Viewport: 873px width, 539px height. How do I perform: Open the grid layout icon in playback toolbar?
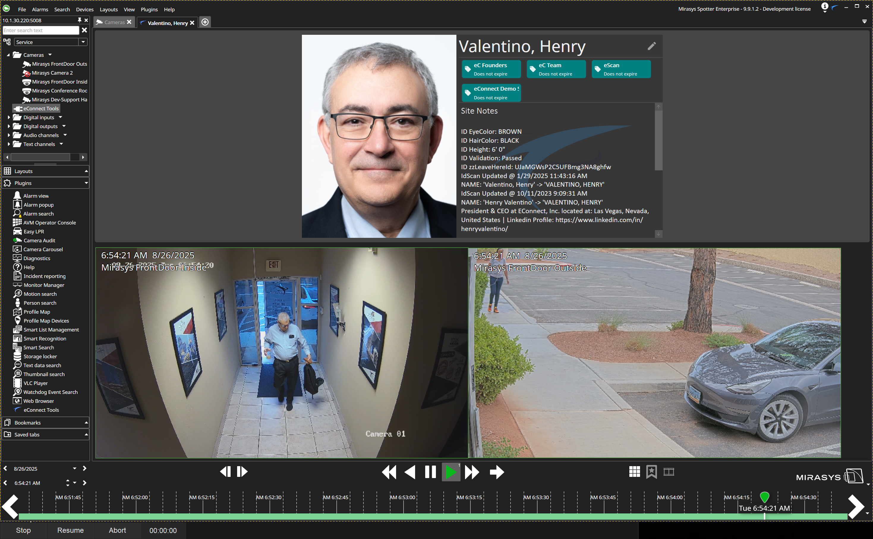click(x=634, y=472)
